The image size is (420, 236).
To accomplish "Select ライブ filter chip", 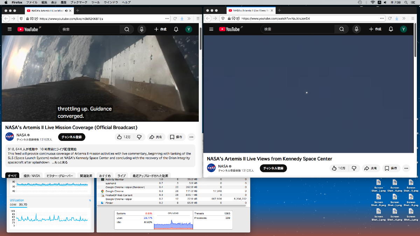I will 121,176.
